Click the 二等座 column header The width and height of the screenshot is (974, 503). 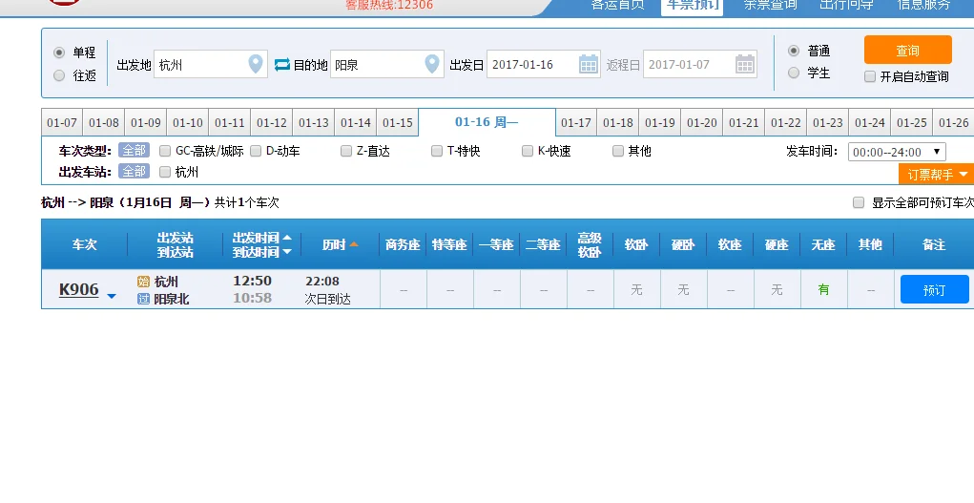(543, 244)
